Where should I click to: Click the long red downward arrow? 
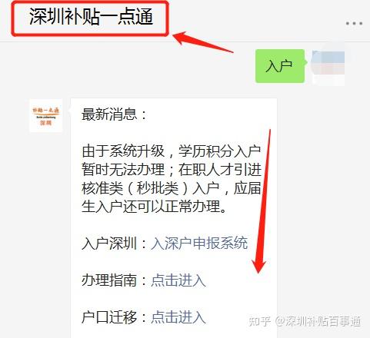click(262, 201)
